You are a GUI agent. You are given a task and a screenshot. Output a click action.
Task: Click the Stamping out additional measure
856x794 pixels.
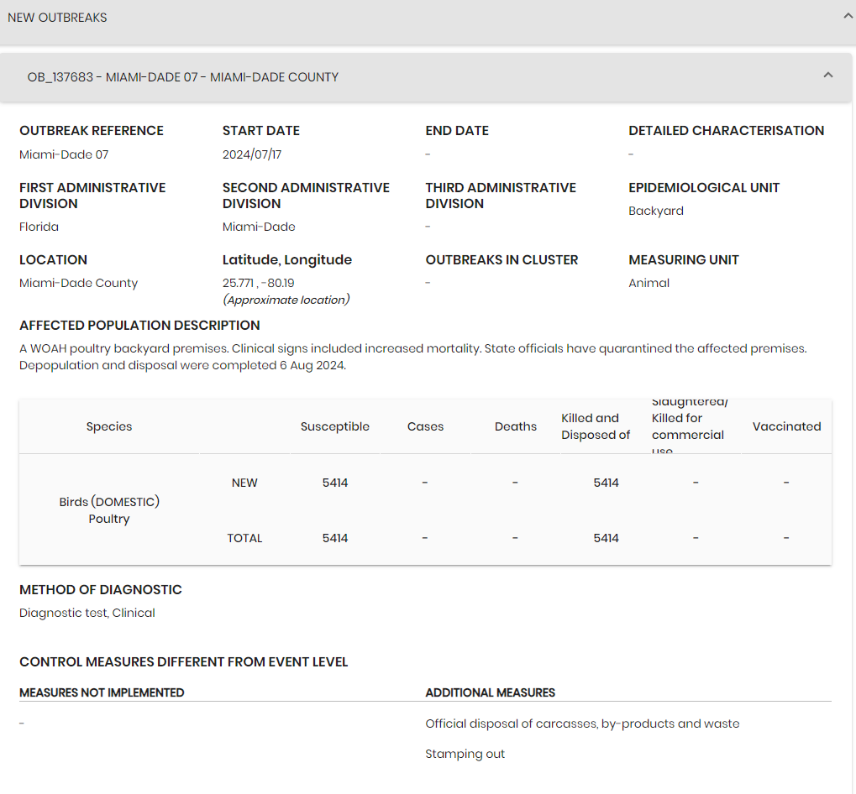(x=465, y=754)
